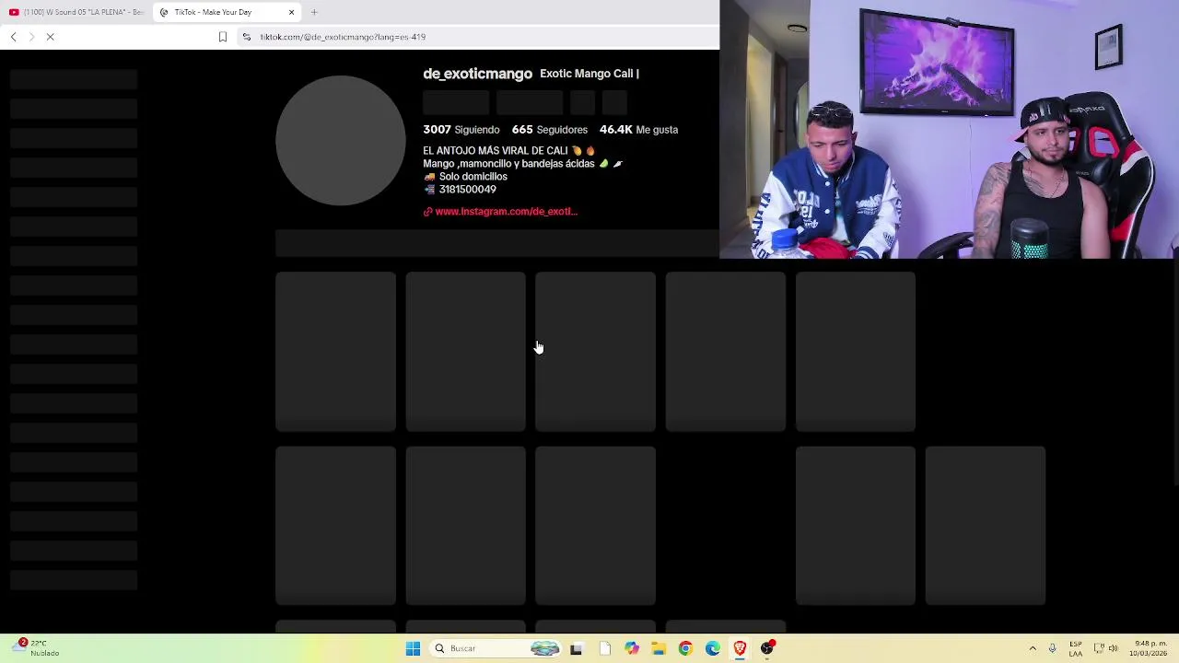Go back with the browser back arrow

[x=13, y=37]
